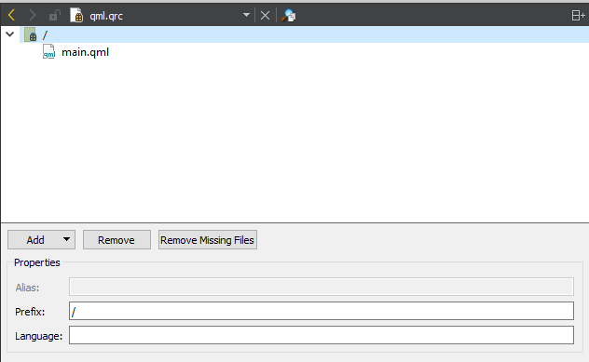Screen dimensions: 589x362
Task: Click the qml.qrc file icon in toolbar
Action: (x=76, y=16)
